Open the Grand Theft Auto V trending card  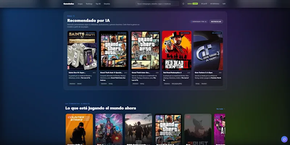coord(168,129)
